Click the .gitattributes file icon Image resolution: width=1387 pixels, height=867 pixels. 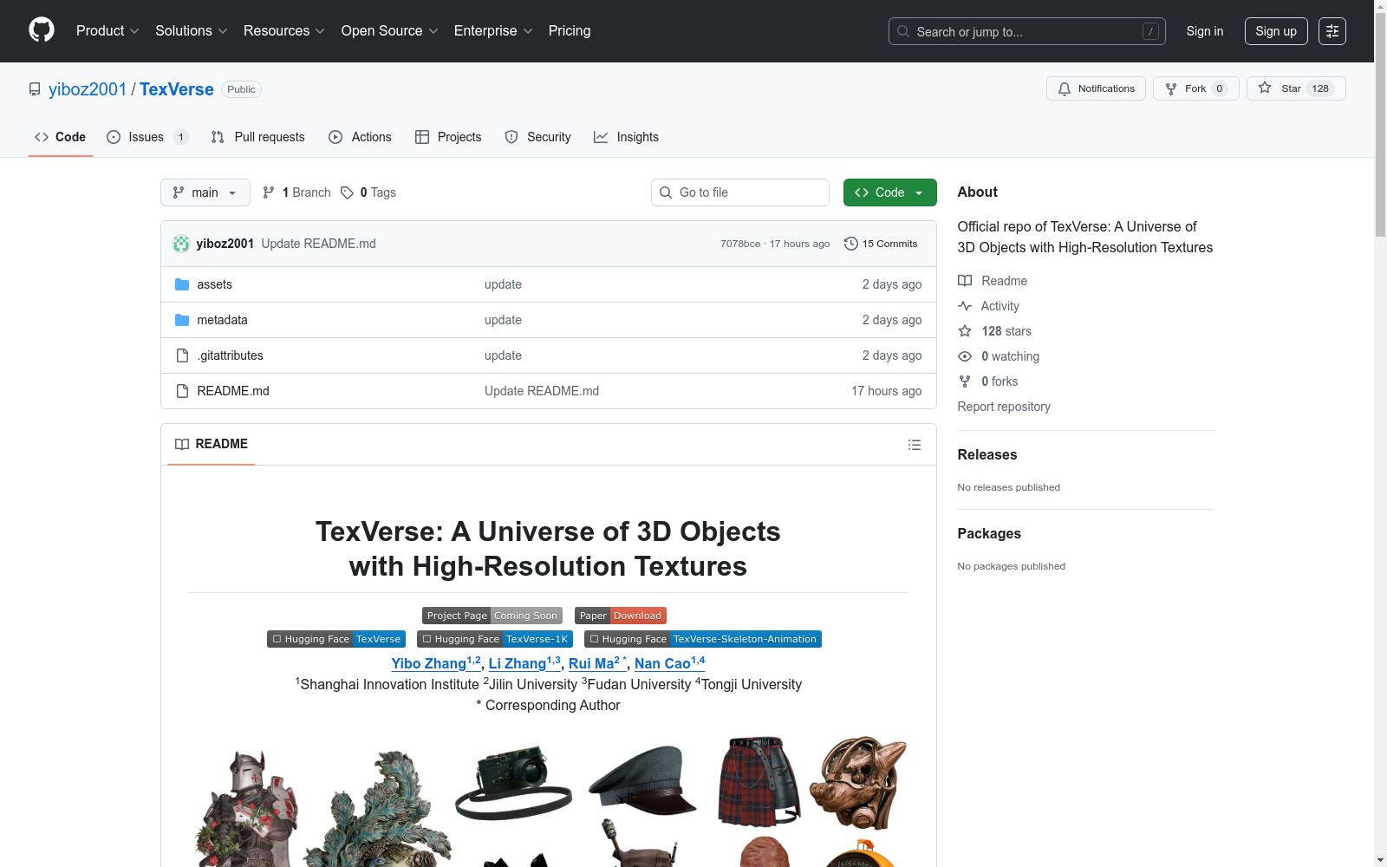182,355
